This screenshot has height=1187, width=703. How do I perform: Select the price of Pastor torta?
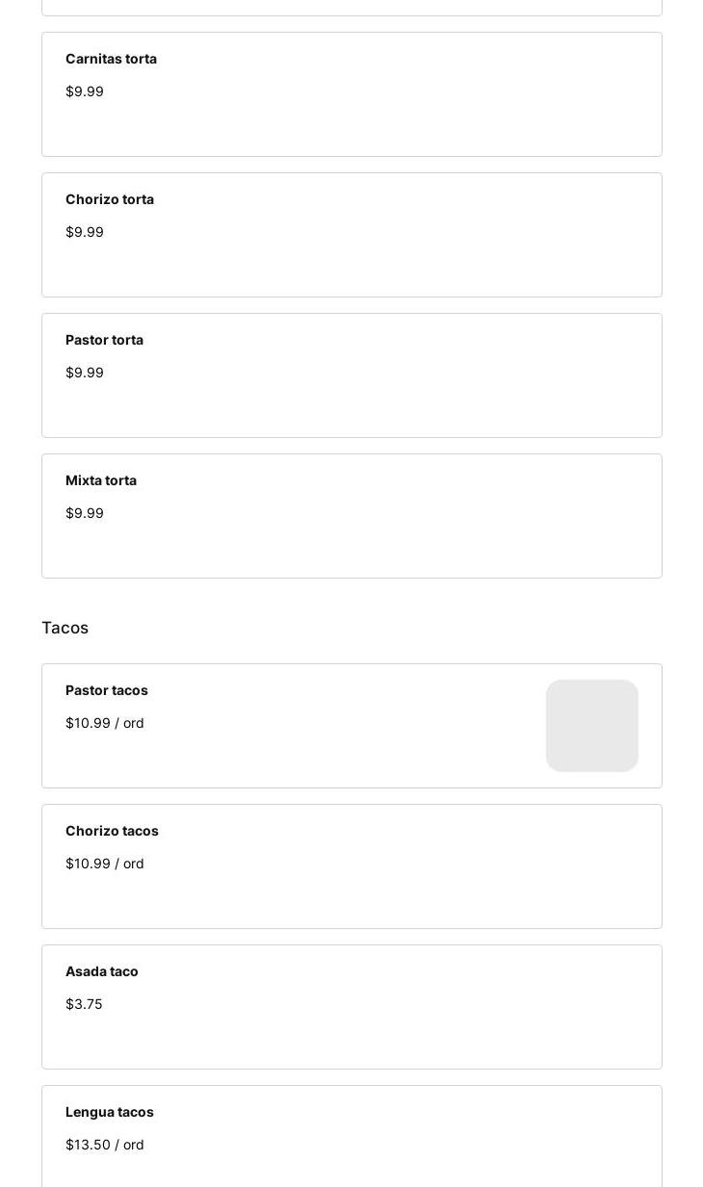(85, 373)
